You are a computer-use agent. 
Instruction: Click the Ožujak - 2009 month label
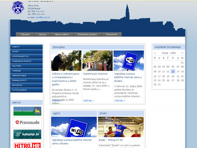(169, 53)
